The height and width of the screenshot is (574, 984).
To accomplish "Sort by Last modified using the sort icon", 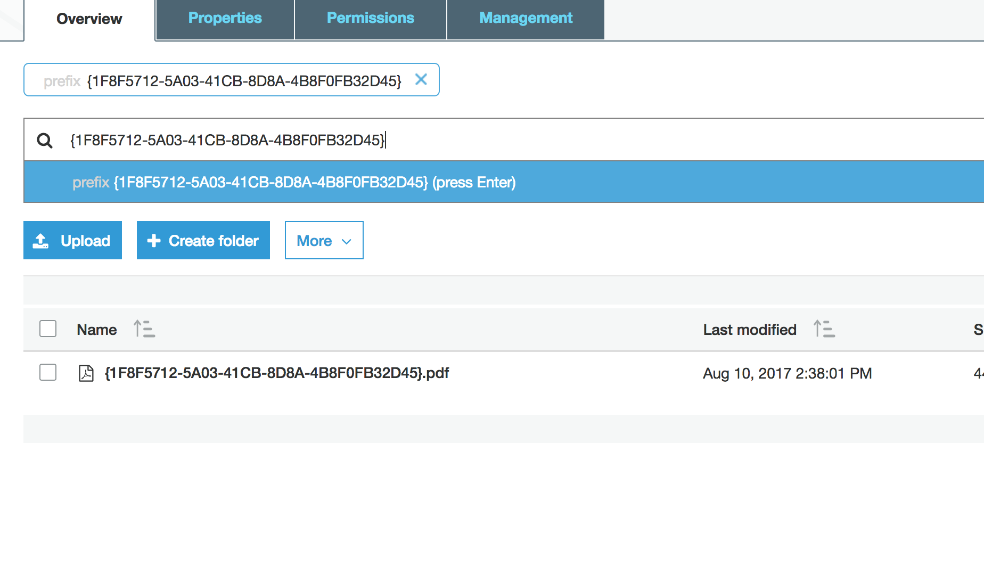I will 824,329.
